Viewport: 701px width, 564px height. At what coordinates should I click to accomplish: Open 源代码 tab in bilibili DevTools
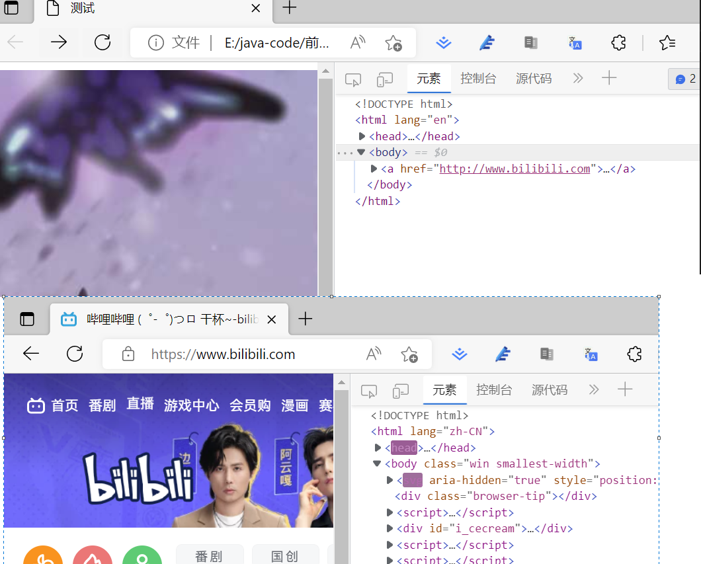[x=550, y=389]
